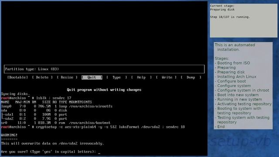Click the 'Stages:' heading

click(x=222, y=58)
